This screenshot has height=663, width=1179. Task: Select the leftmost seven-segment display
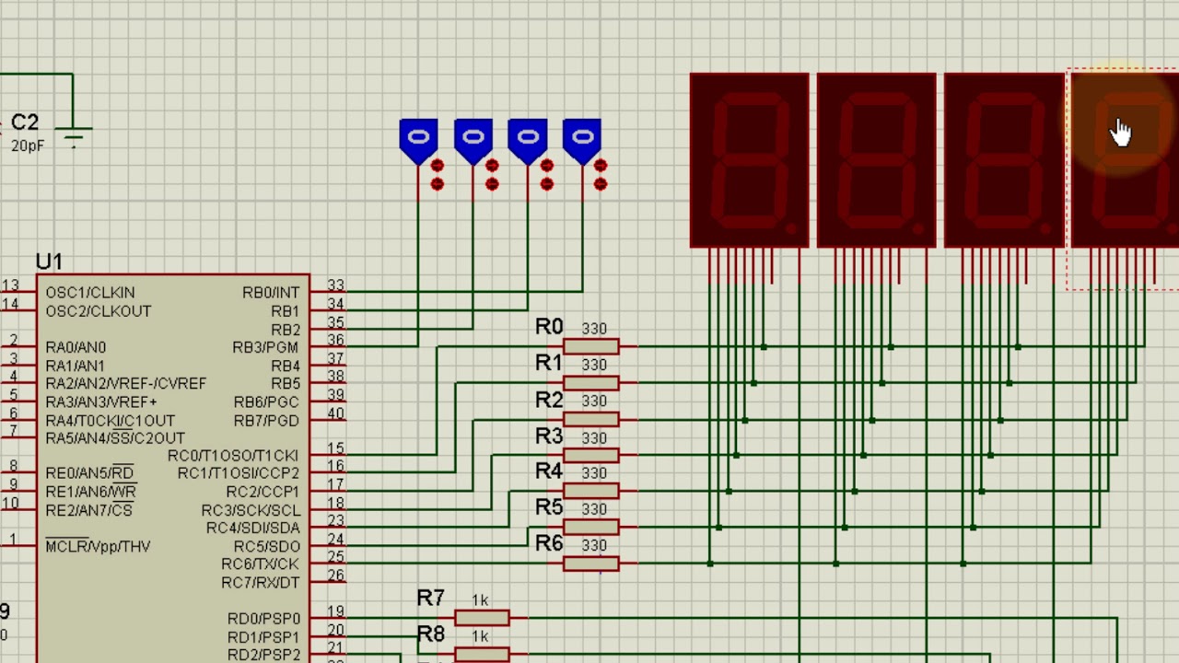[x=749, y=161]
